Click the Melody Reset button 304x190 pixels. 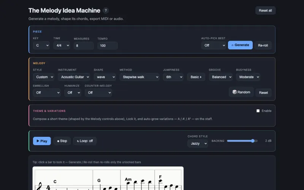(x=263, y=93)
